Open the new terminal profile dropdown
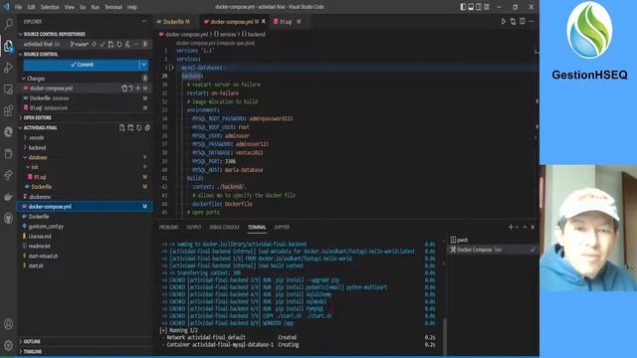 517,227
